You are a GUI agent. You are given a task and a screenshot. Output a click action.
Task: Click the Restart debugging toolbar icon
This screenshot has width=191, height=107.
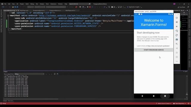(x=92, y=7)
